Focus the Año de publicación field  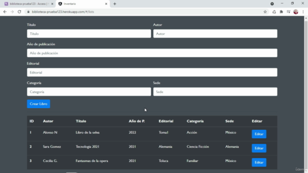click(152, 53)
